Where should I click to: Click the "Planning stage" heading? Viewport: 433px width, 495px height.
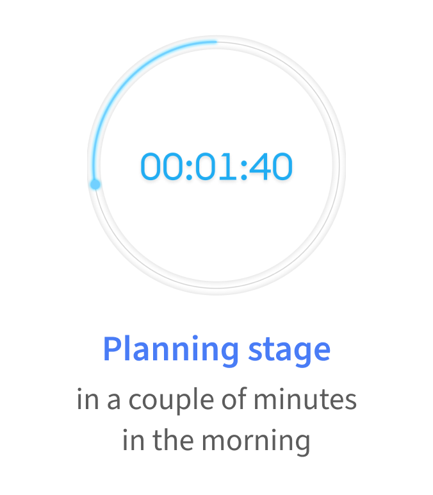pyautogui.click(x=216, y=350)
